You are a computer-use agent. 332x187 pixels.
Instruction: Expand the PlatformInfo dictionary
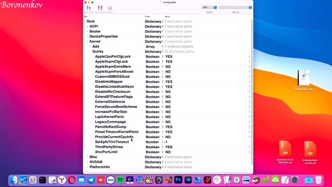88,167
